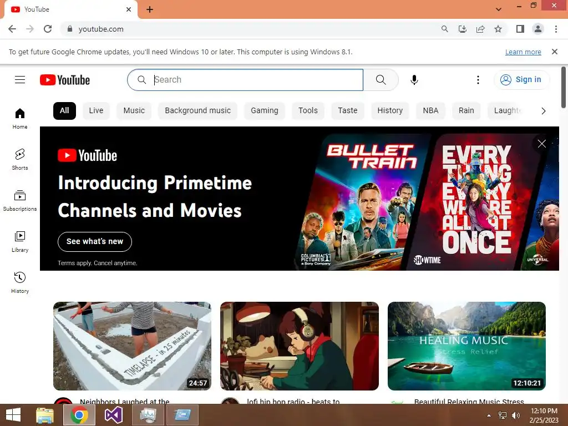Click the YouTube logo in the header
568x426 pixels.
click(x=65, y=80)
